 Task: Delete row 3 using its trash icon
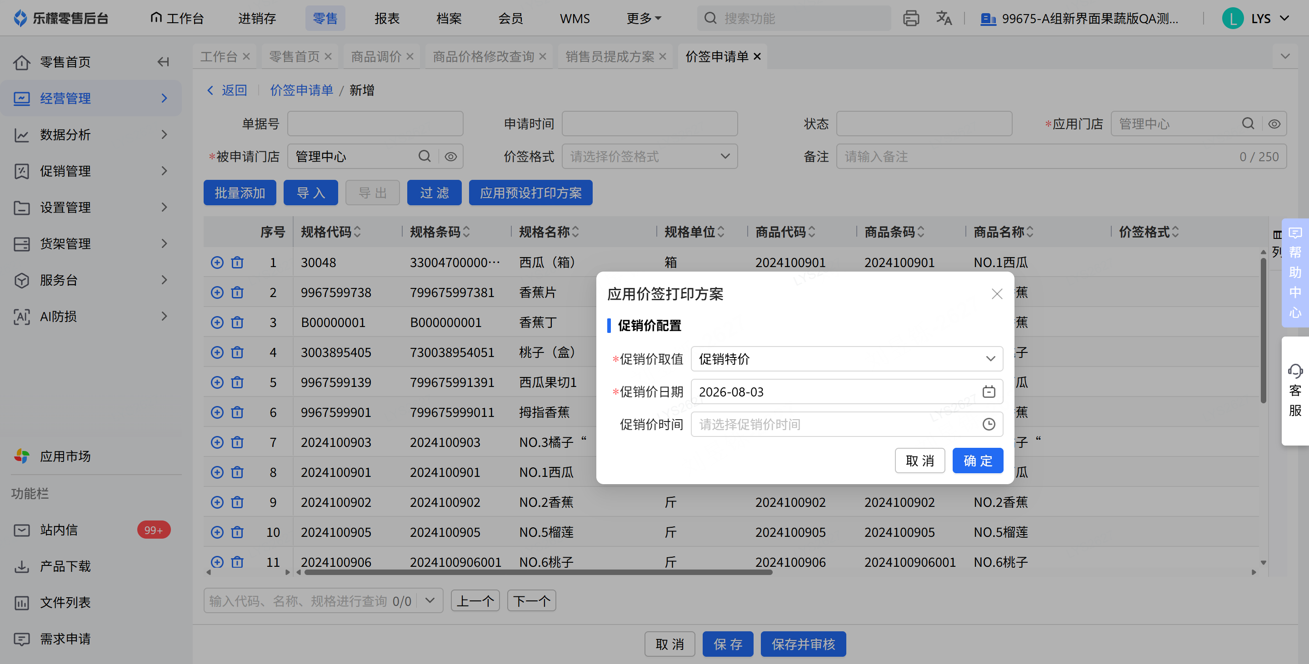tap(237, 322)
